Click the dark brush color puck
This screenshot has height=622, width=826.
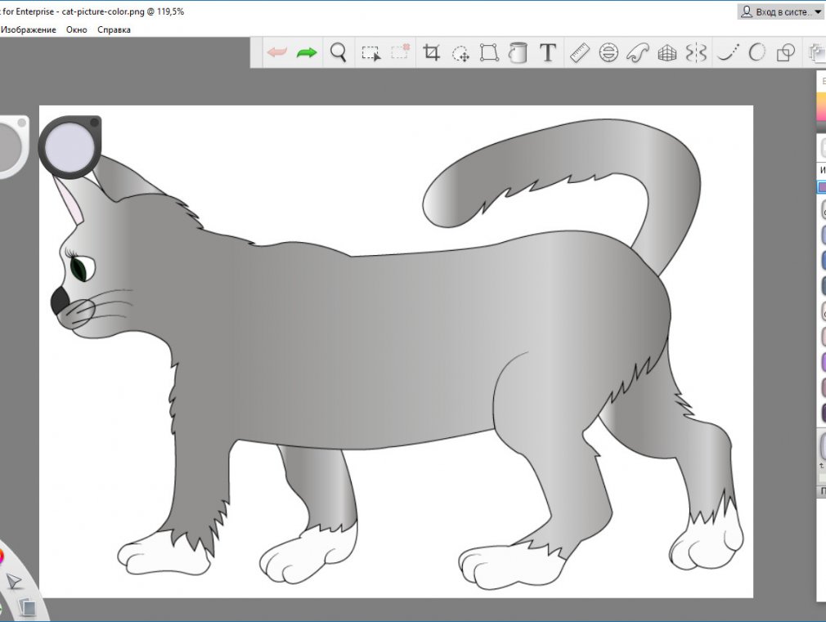tap(70, 145)
